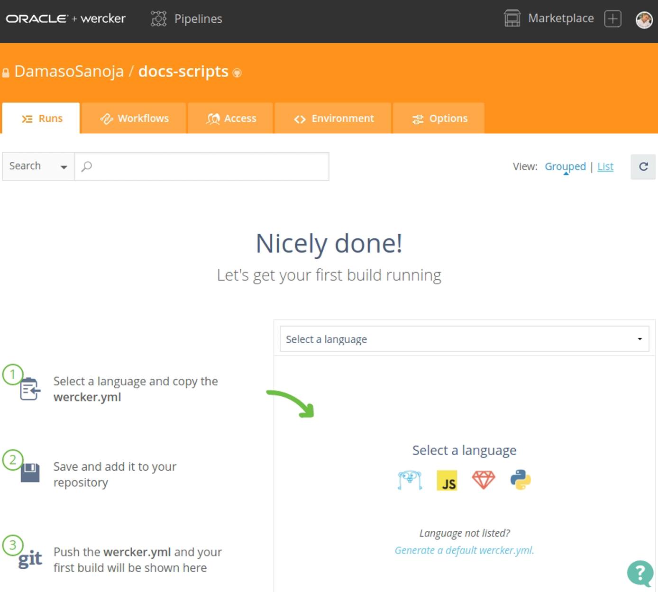Click Generate a default wercker.yml link
Viewport: 658px width, 592px height.
[464, 550]
